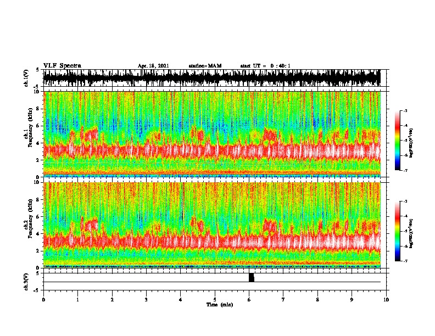Click the ch.1(V) axis label

pyautogui.click(x=26, y=78)
